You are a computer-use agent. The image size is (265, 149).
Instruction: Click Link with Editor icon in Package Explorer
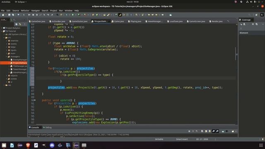click(x=20, y=24)
